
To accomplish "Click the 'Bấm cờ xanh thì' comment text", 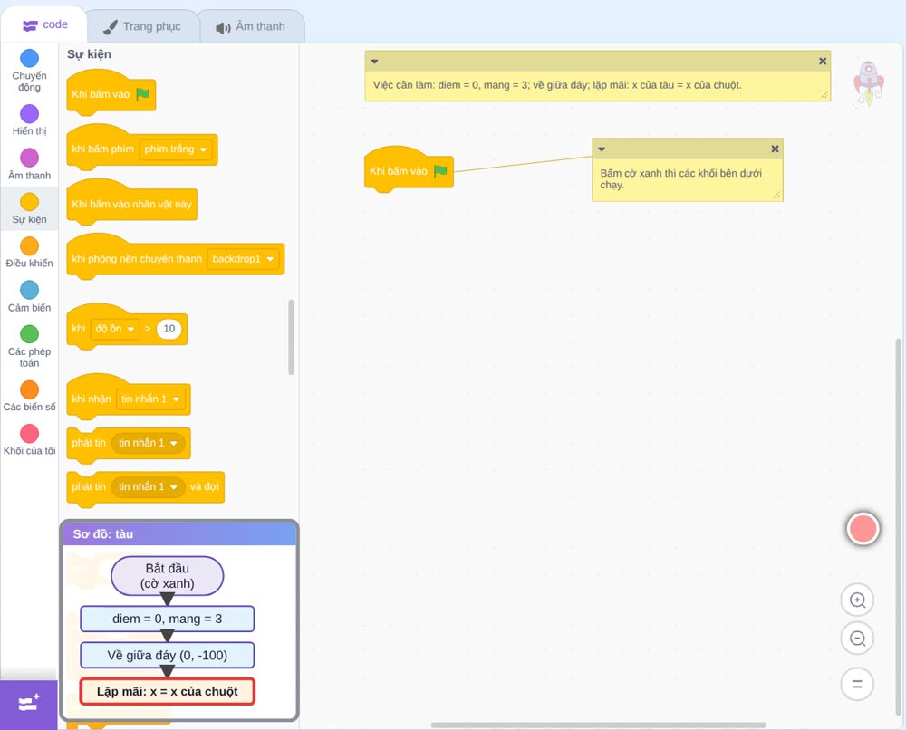I will [x=680, y=179].
